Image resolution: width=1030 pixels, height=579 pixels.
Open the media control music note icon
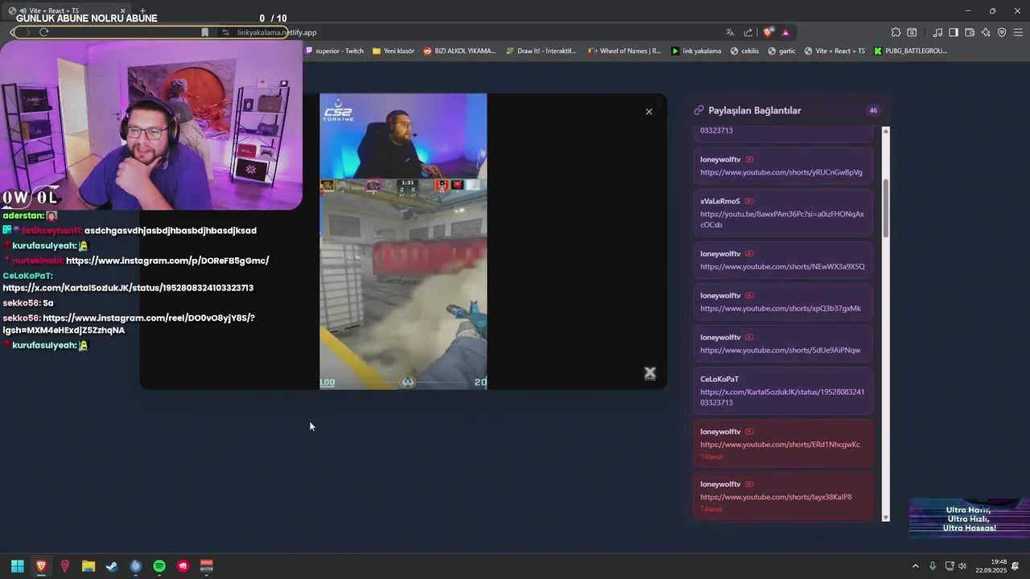tap(937, 32)
